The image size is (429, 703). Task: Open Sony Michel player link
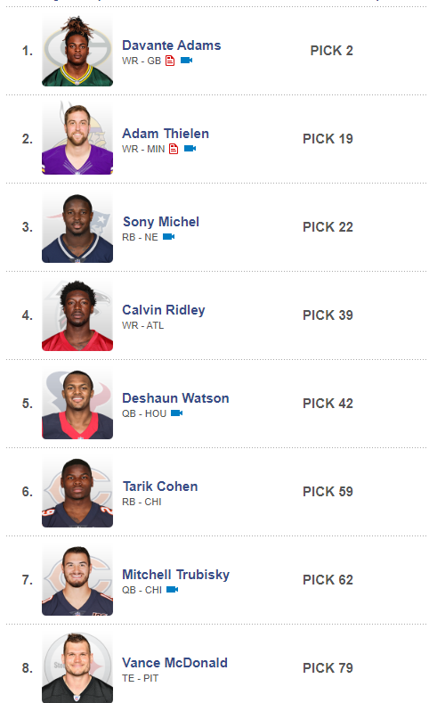161,222
